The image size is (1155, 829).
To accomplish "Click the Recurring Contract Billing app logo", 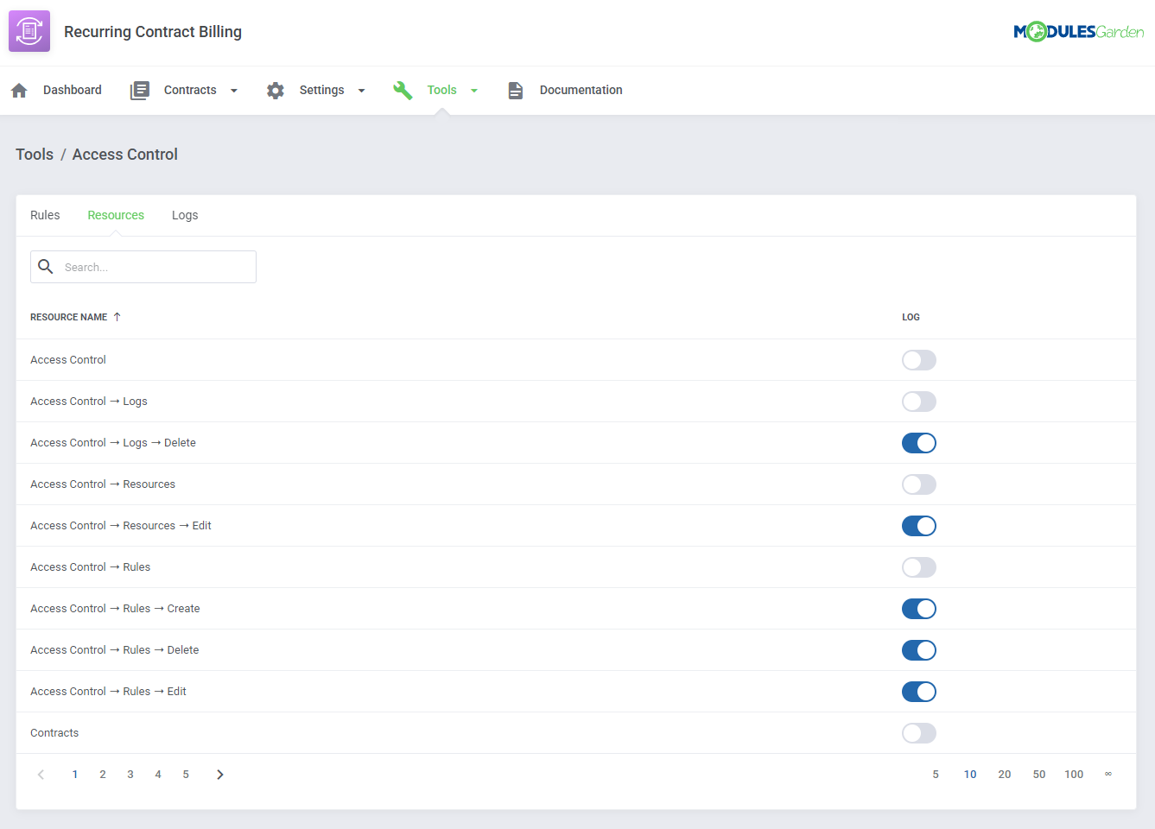I will coord(29,31).
